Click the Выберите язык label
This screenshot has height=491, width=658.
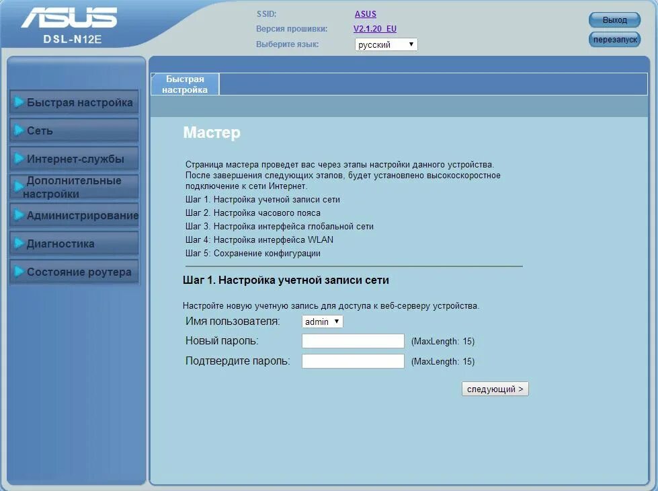288,44
